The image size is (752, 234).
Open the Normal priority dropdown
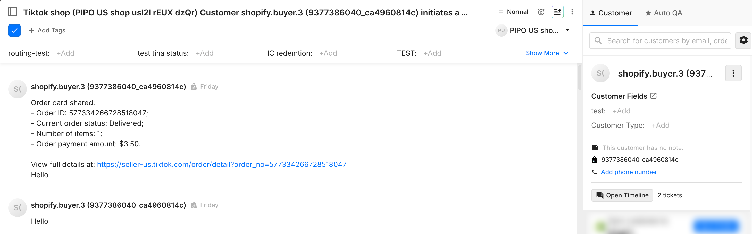pos(513,12)
